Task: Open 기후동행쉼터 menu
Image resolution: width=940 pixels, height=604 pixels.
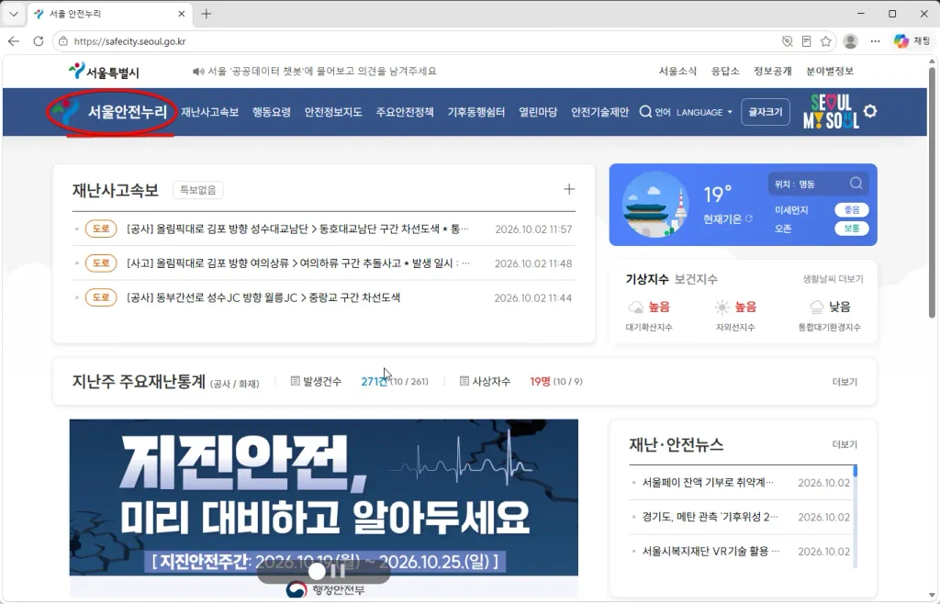Action: click(x=476, y=112)
